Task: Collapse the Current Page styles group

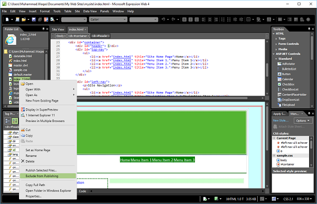Action: point(274,138)
